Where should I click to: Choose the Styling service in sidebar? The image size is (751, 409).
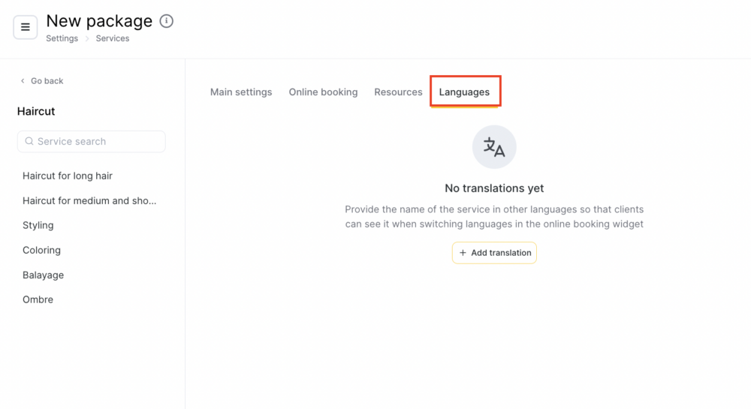click(38, 225)
